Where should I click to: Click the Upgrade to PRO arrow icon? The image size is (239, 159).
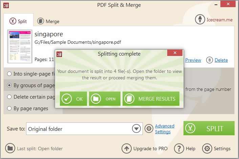tap(127, 148)
